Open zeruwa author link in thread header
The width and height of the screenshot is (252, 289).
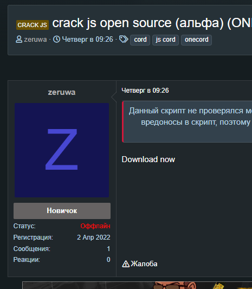coord(35,40)
